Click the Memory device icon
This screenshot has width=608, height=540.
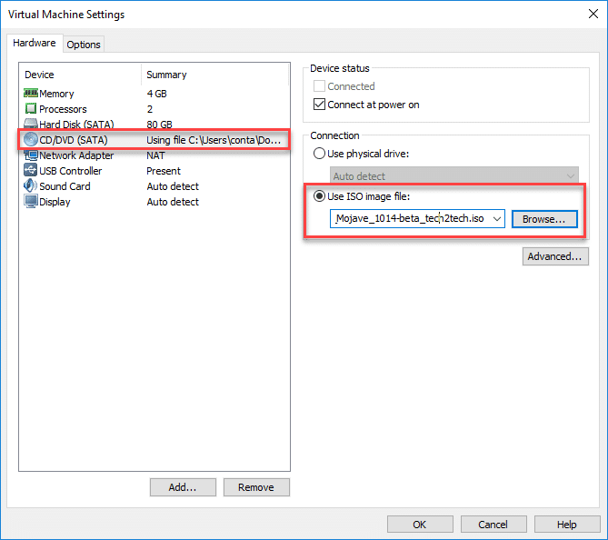(x=30, y=94)
